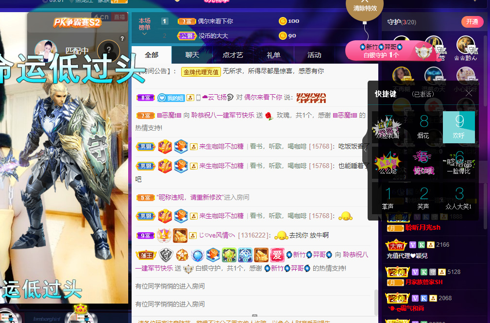Trigger shortcut 8 烟花
This screenshot has height=323, width=490.
coord(423,127)
